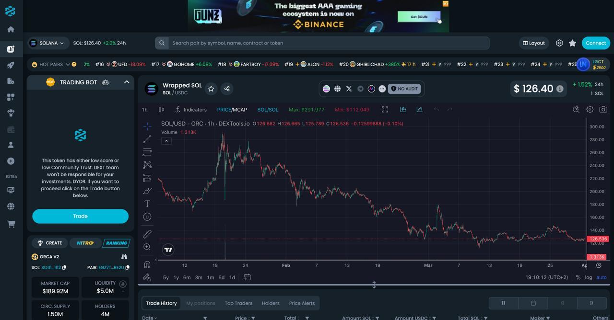The image size is (614, 320).
Task: Click the share icon beside Wrapped SOL
Action: 226,89
